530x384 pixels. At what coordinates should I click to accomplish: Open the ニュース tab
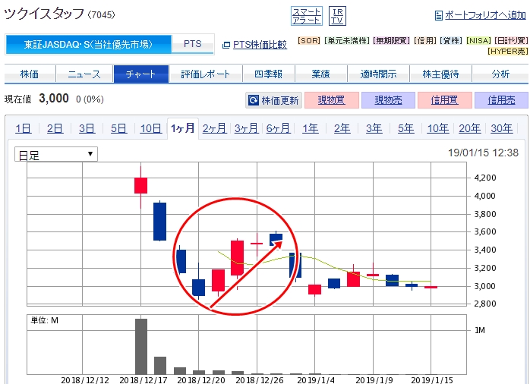click(84, 74)
